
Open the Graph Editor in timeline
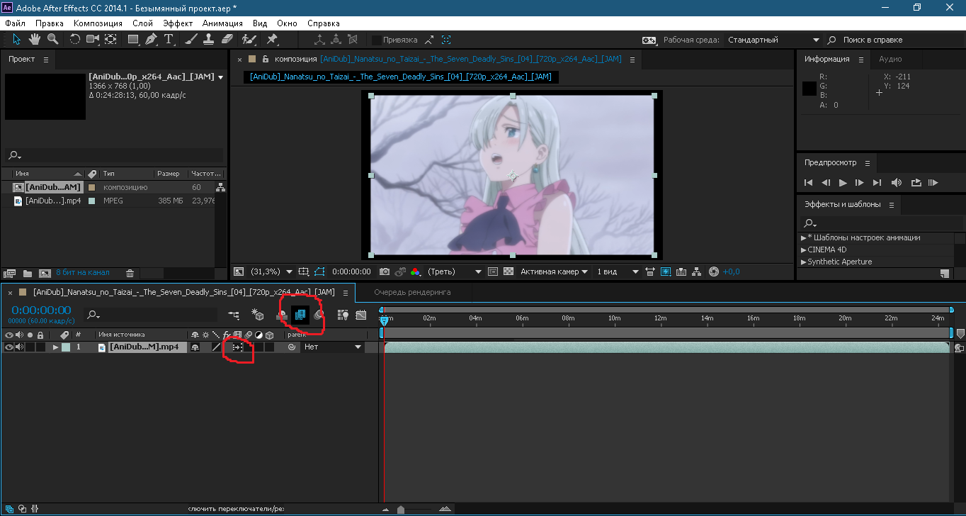click(361, 315)
